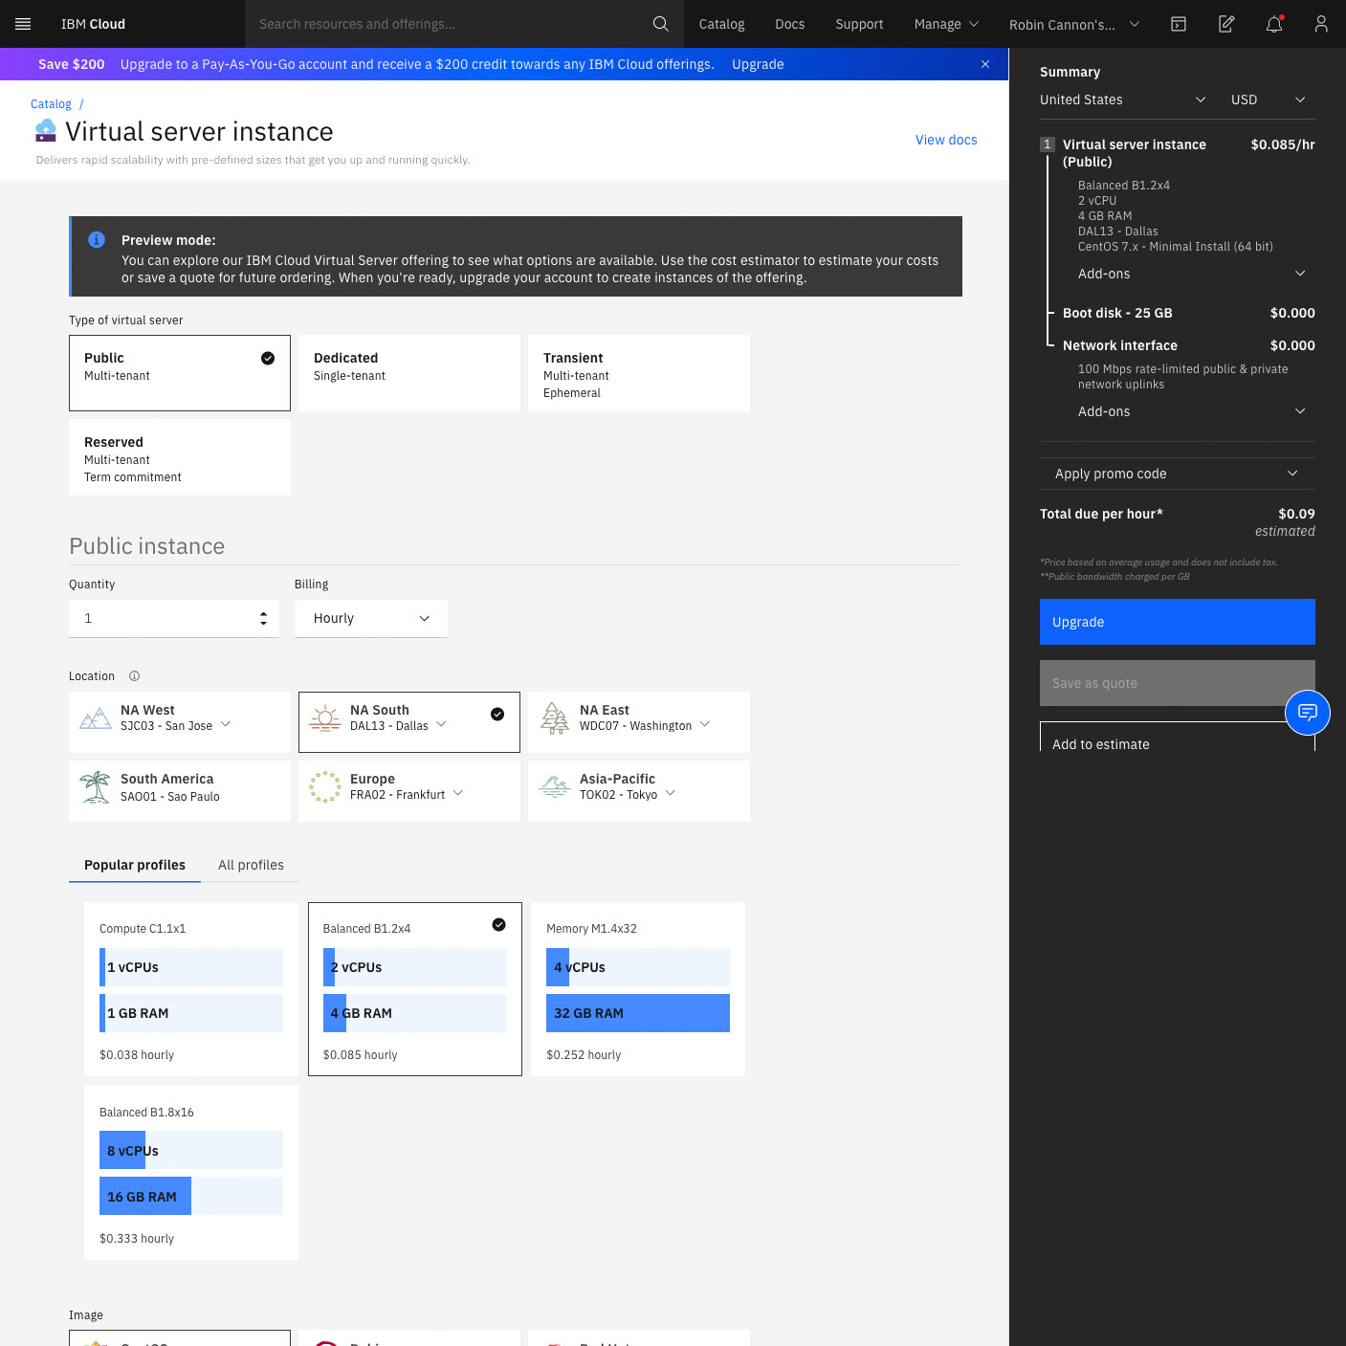Image resolution: width=1346 pixels, height=1346 pixels.
Task: Choose the Balanced B1.2x4 profile
Action: pos(415,989)
